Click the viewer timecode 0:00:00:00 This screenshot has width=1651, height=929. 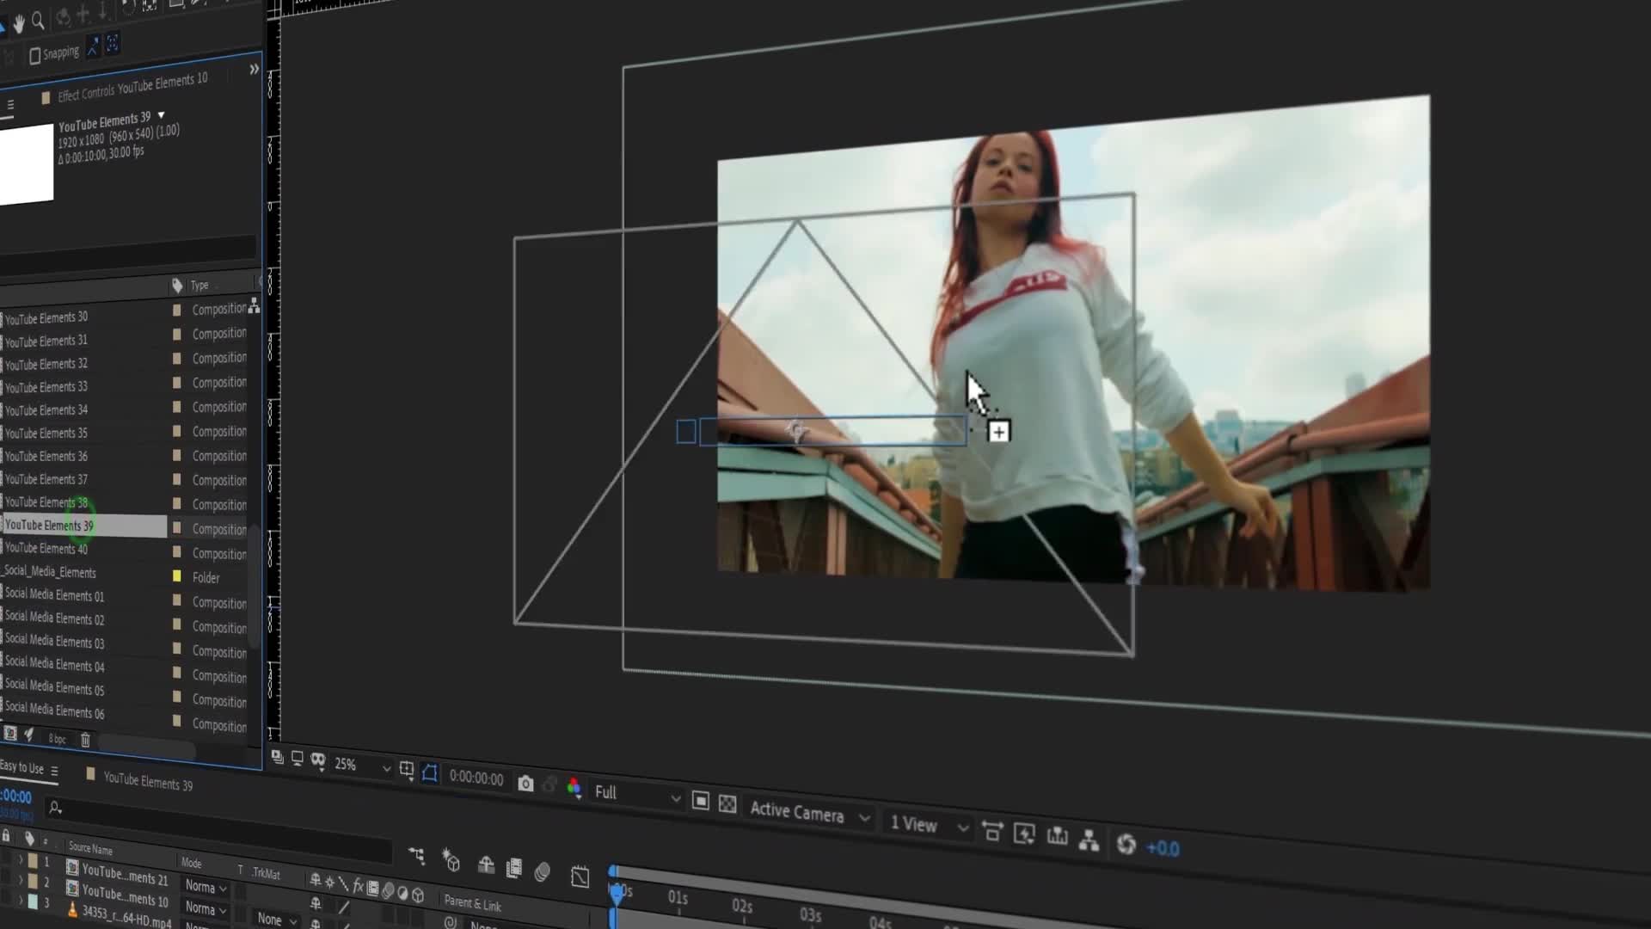[476, 778]
